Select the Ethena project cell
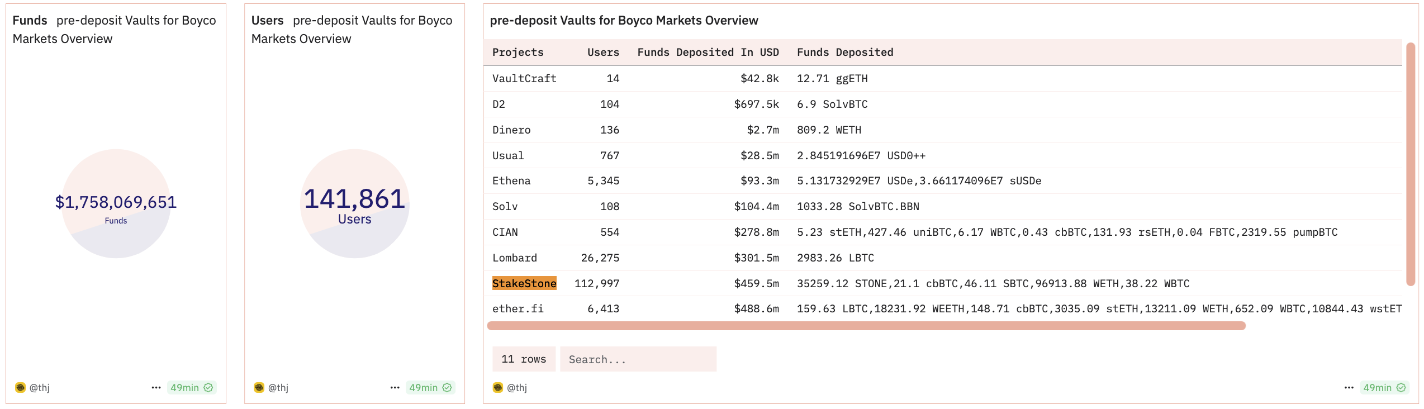The width and height of the screenshot is (1424, 409). pos(511,180)
